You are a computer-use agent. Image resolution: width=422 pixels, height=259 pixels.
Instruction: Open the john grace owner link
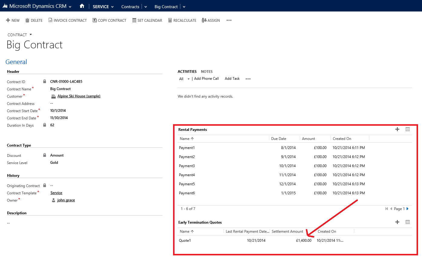[x=66, y=200]
